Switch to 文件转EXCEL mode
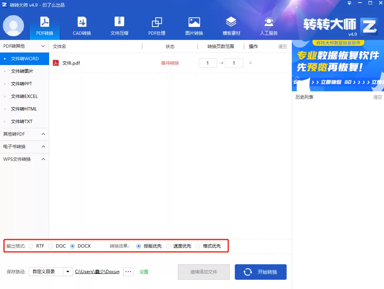 pyautogui.click(x=25, y=96)
